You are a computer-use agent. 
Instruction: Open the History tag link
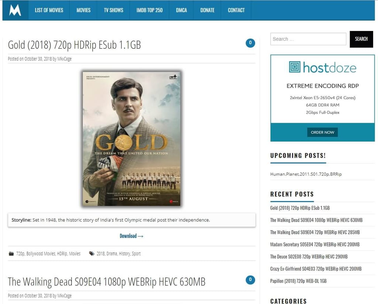124,254
